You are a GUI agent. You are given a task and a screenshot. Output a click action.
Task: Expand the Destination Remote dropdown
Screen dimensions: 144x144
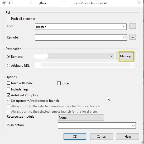(74, 56)
